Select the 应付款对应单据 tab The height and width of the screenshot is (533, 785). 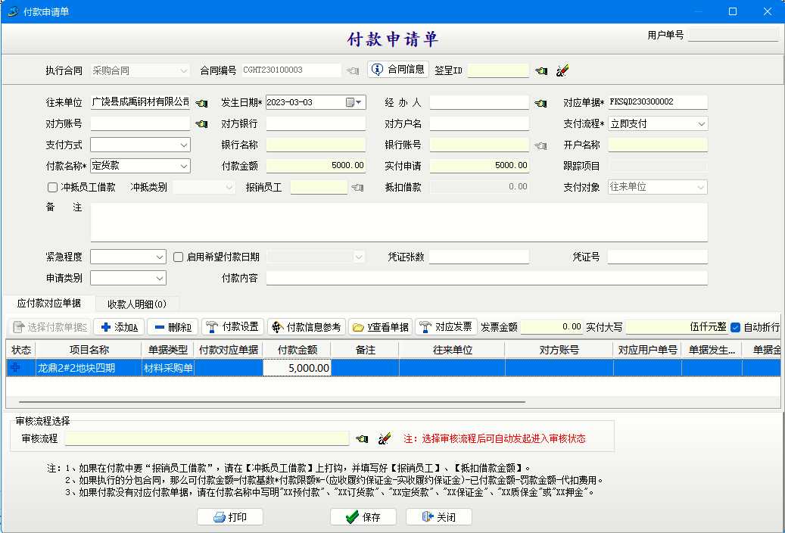tap(49, 304)
